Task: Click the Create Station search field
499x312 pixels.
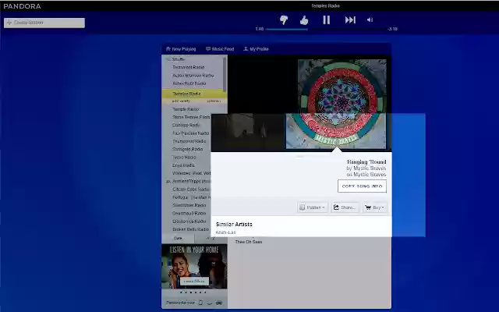Action: 44,23
